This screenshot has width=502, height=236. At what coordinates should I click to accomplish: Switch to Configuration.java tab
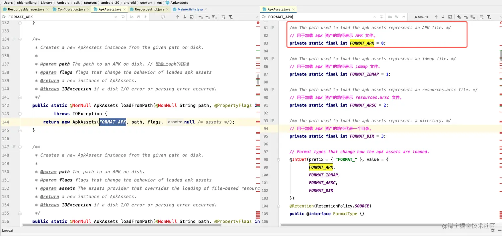tap(71, 9)
